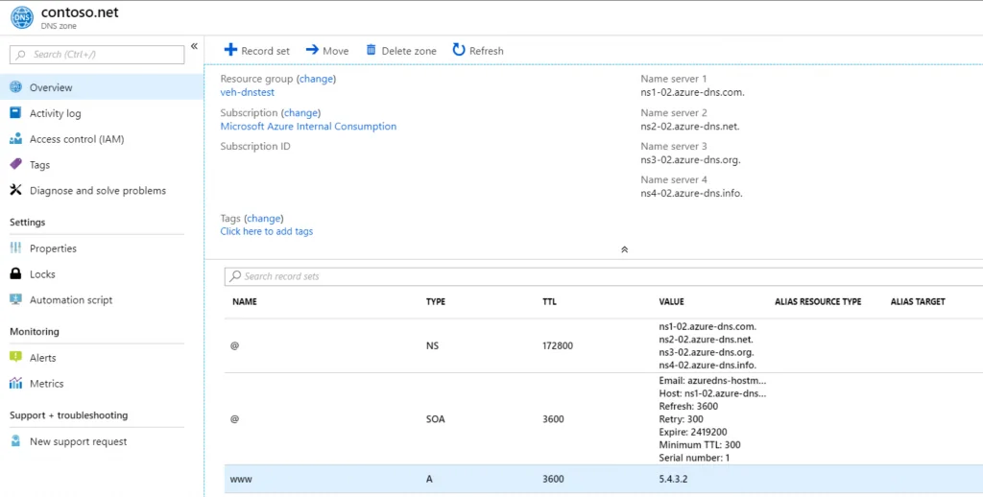This screenshot has height=497, width=983.
Task: Open New support request
Action: 102,441
